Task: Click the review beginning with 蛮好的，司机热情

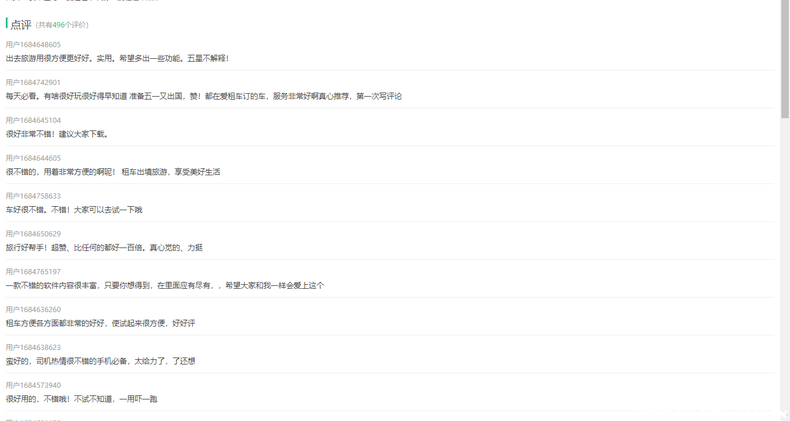Action: pos(100,361)
